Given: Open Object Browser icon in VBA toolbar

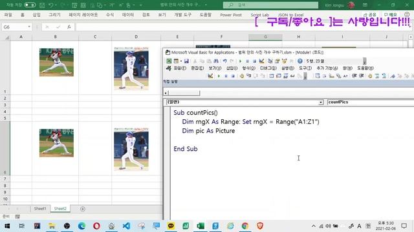Looking at the screenshot, I should 285,61.
